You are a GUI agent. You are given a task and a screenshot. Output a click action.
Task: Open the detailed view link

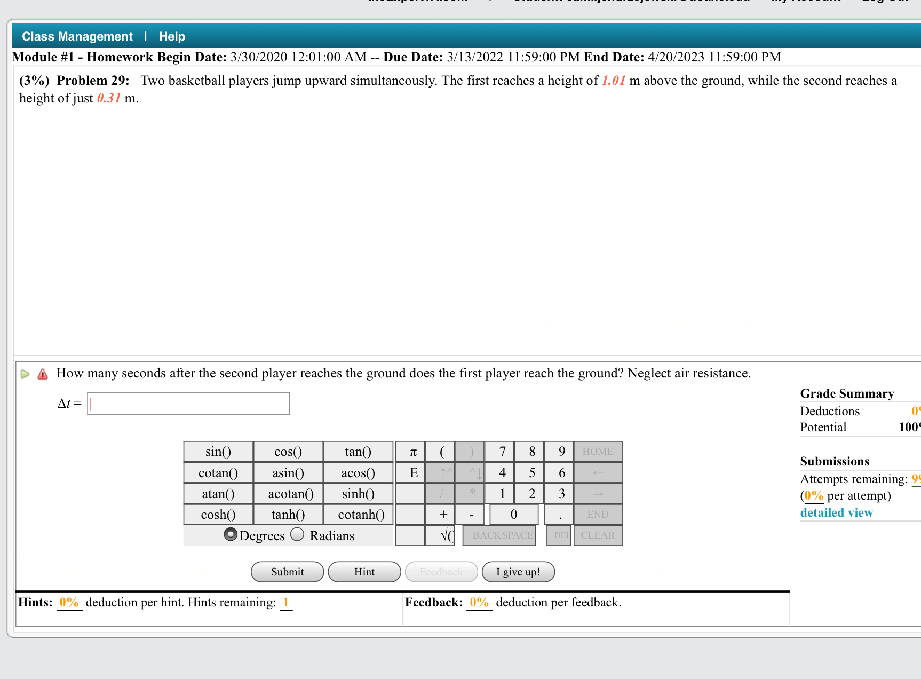[x=836, y=512]
